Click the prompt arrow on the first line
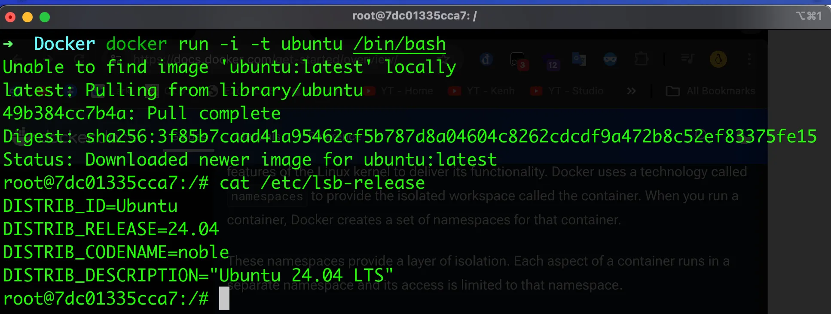The width and height of the screenshot is (831, 314). [8, 44]
